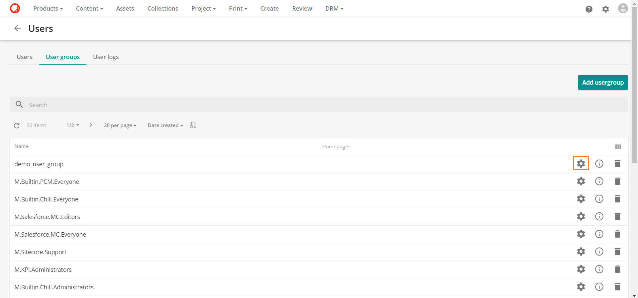Open the Date created sort dropdown

tap(165, 125)
